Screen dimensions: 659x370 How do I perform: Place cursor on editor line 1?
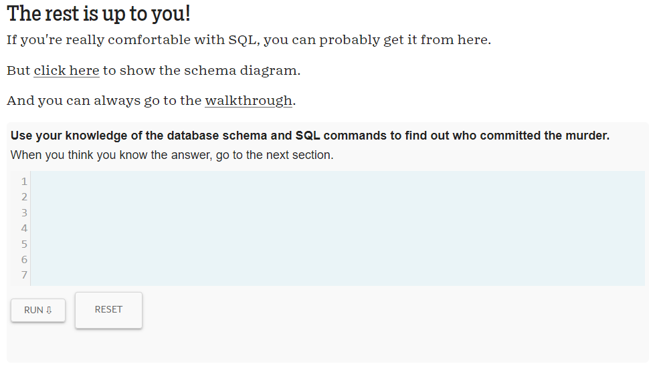(x=335, y=181)
